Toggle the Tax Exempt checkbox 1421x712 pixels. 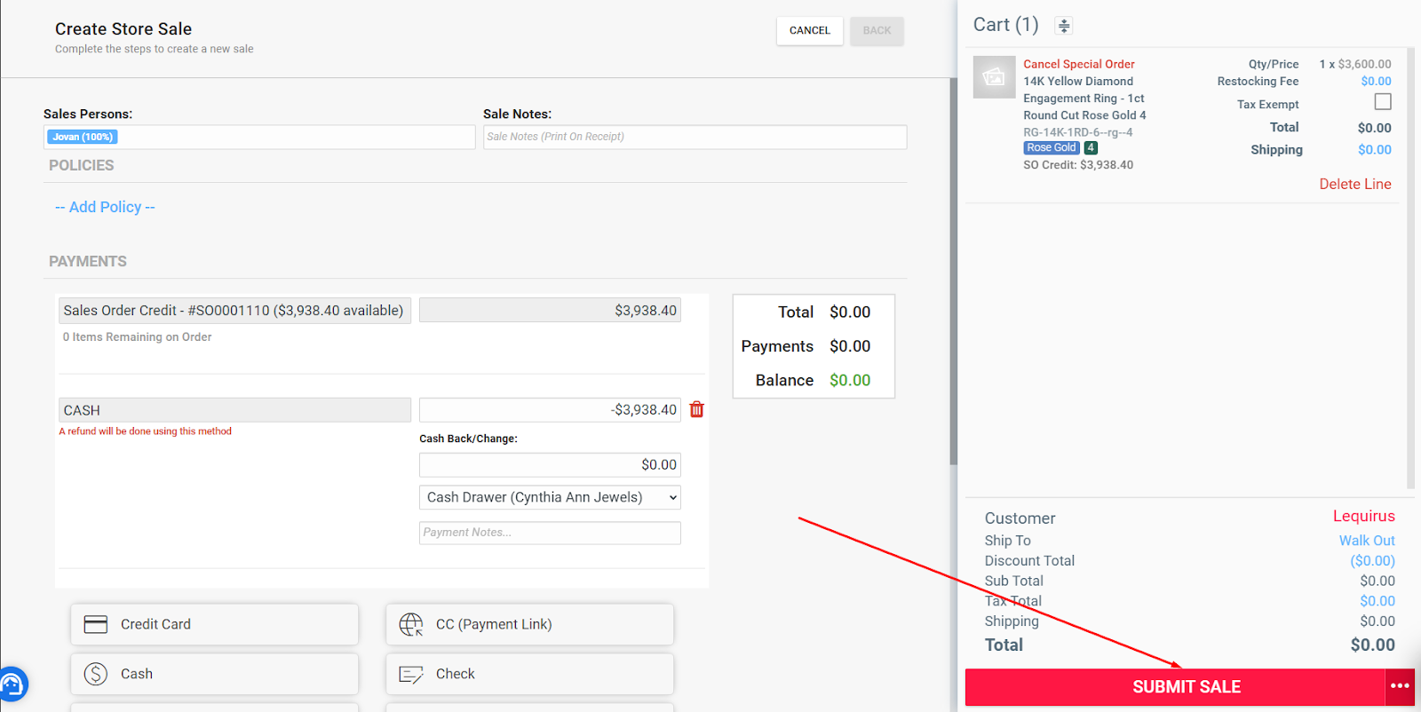[x=1383, y=102]
